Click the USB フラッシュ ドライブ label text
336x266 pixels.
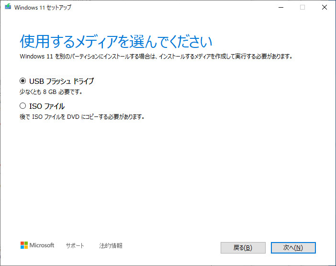pyautogui.click(x=61, y=81)
